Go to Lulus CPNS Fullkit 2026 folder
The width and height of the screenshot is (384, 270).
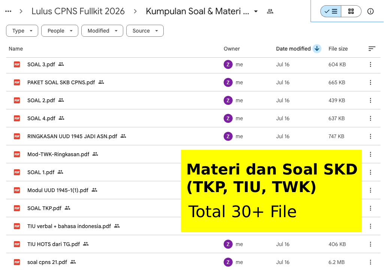pyautogui.click(x=78, y=11)
